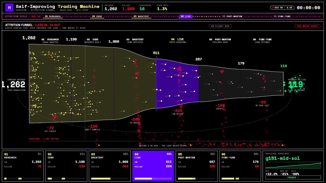The width and height of the screenshot is (326, 183).
Task: Click the -108 OVERFIT kill label
Action: click(x=220, y=106)
